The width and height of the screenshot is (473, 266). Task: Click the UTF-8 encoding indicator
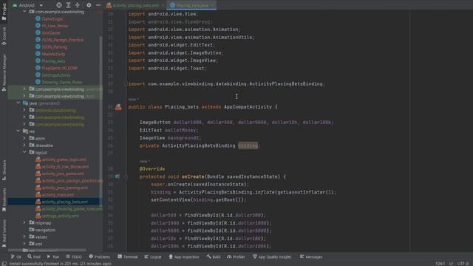463,263
